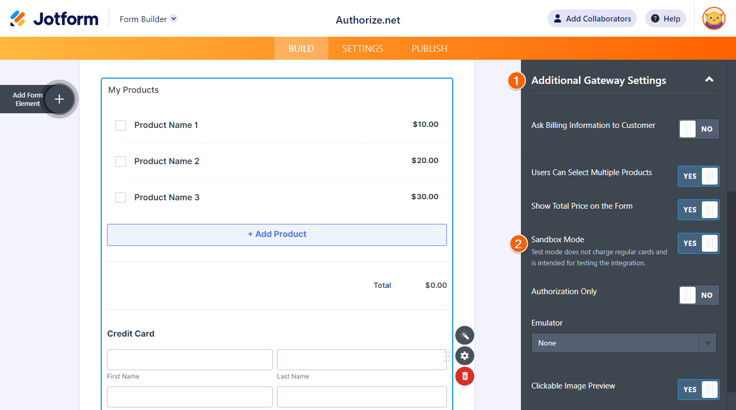
Task: Open payment field properties via gear icon
Action: click(464, 355)
